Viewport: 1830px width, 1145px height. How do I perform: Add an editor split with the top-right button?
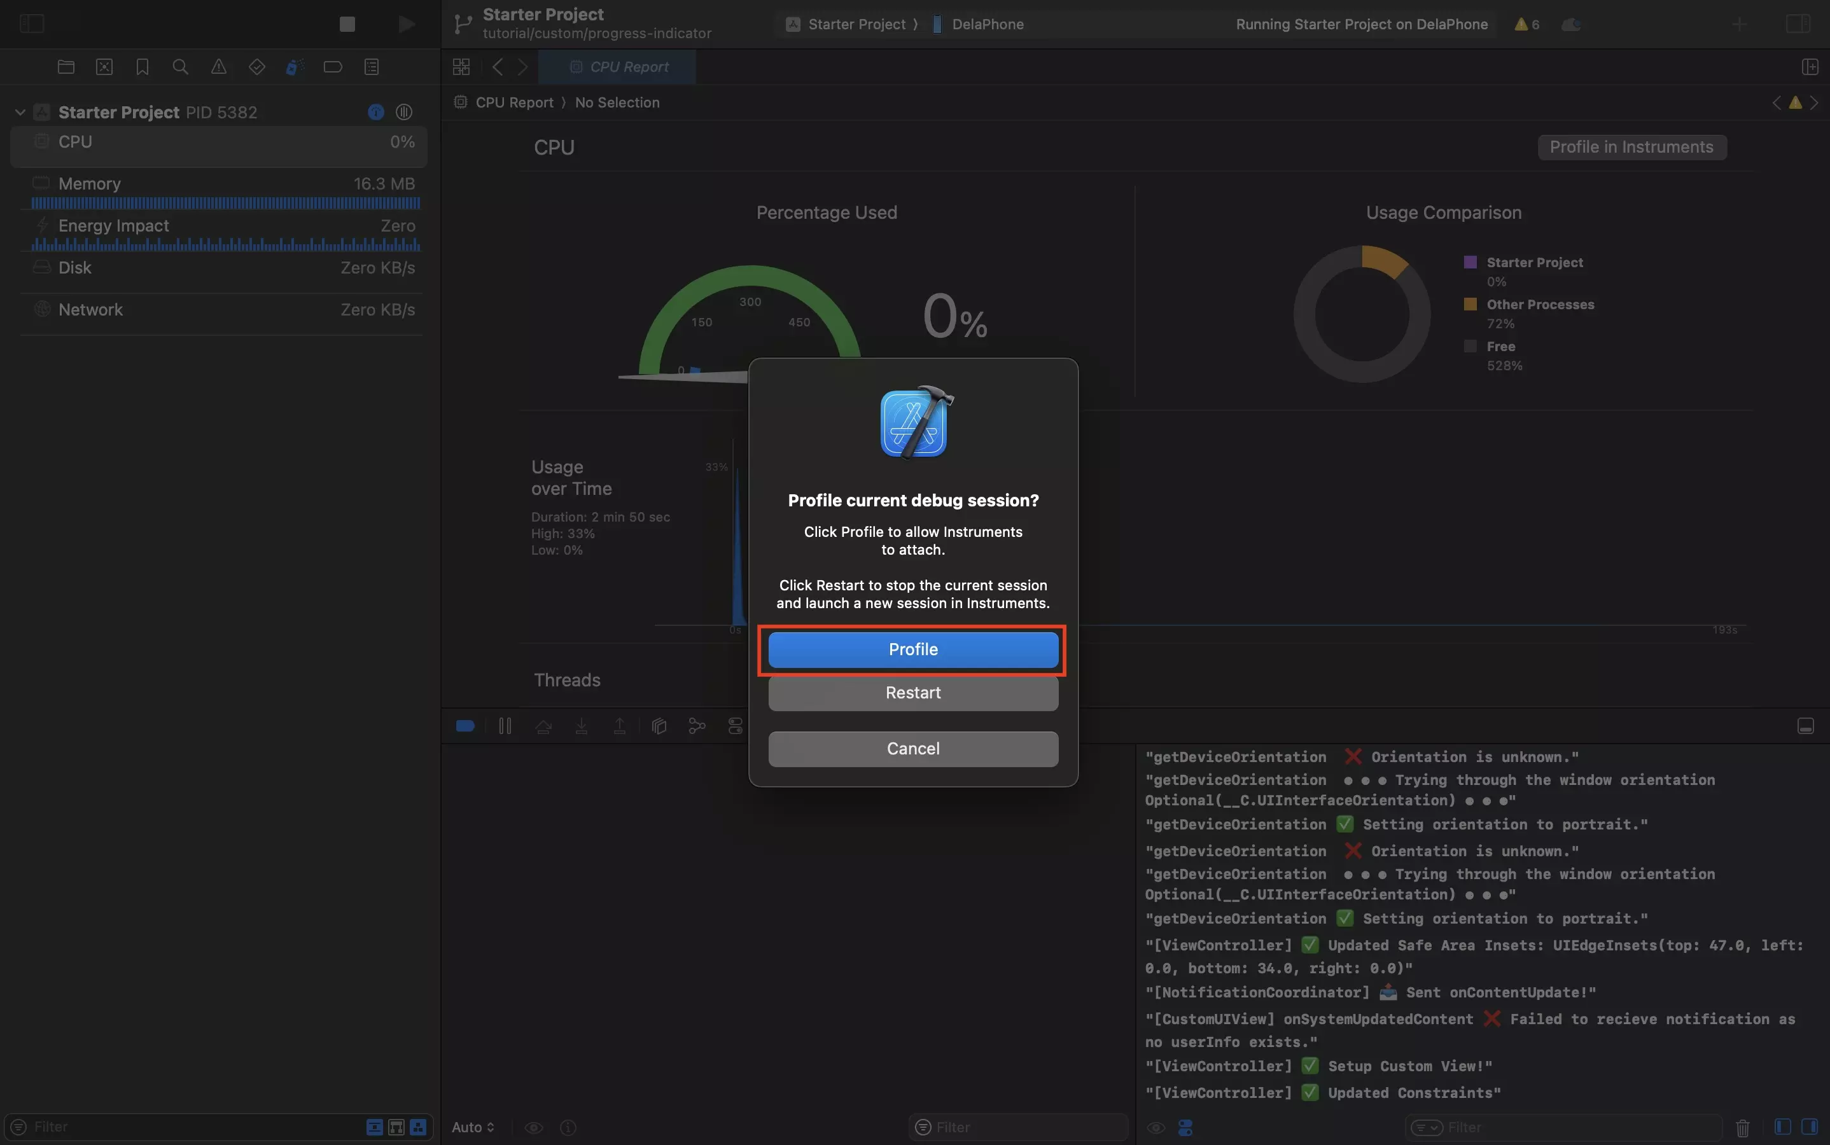pos(1810,67)
